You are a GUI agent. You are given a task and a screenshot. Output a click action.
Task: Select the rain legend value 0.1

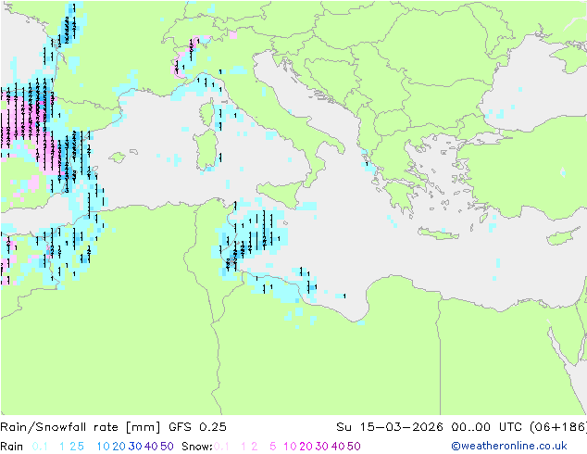pos(40,447)
